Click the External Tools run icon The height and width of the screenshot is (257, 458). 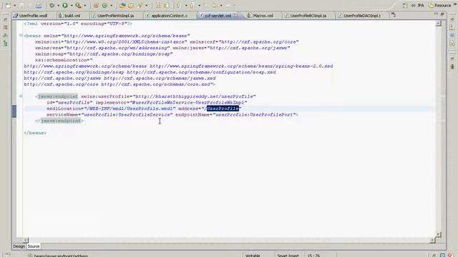point(78,5)
